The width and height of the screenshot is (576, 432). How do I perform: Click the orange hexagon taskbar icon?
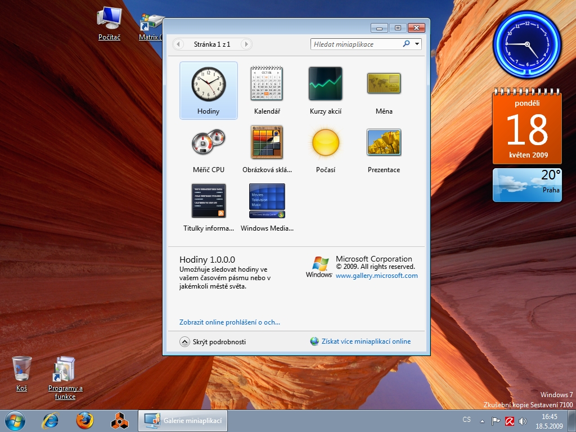(x=119, y=421)
